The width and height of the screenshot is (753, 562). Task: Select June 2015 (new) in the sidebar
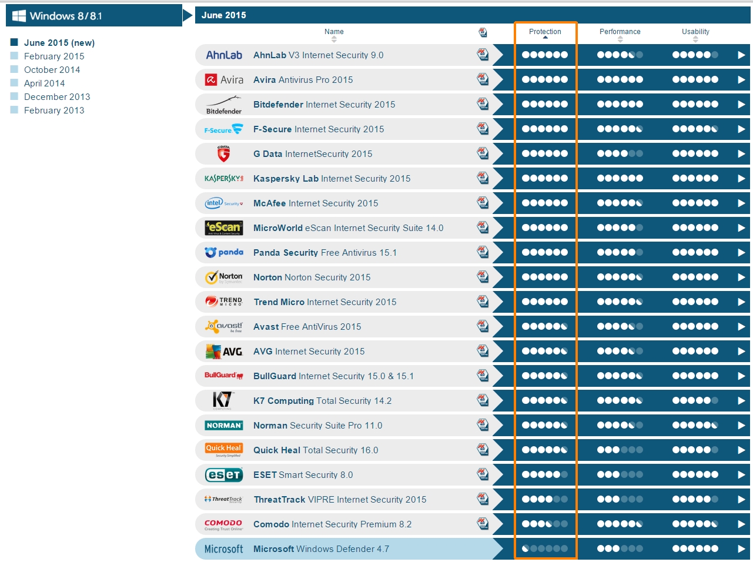click(x=59, y=42)
